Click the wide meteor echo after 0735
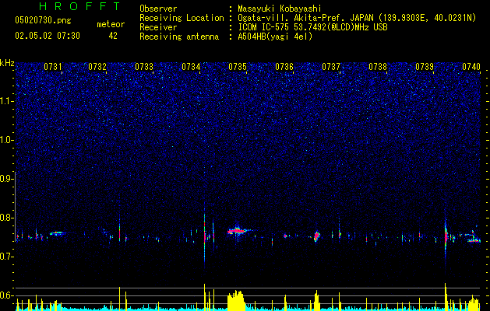490x311 pixels. coord(238,231)
